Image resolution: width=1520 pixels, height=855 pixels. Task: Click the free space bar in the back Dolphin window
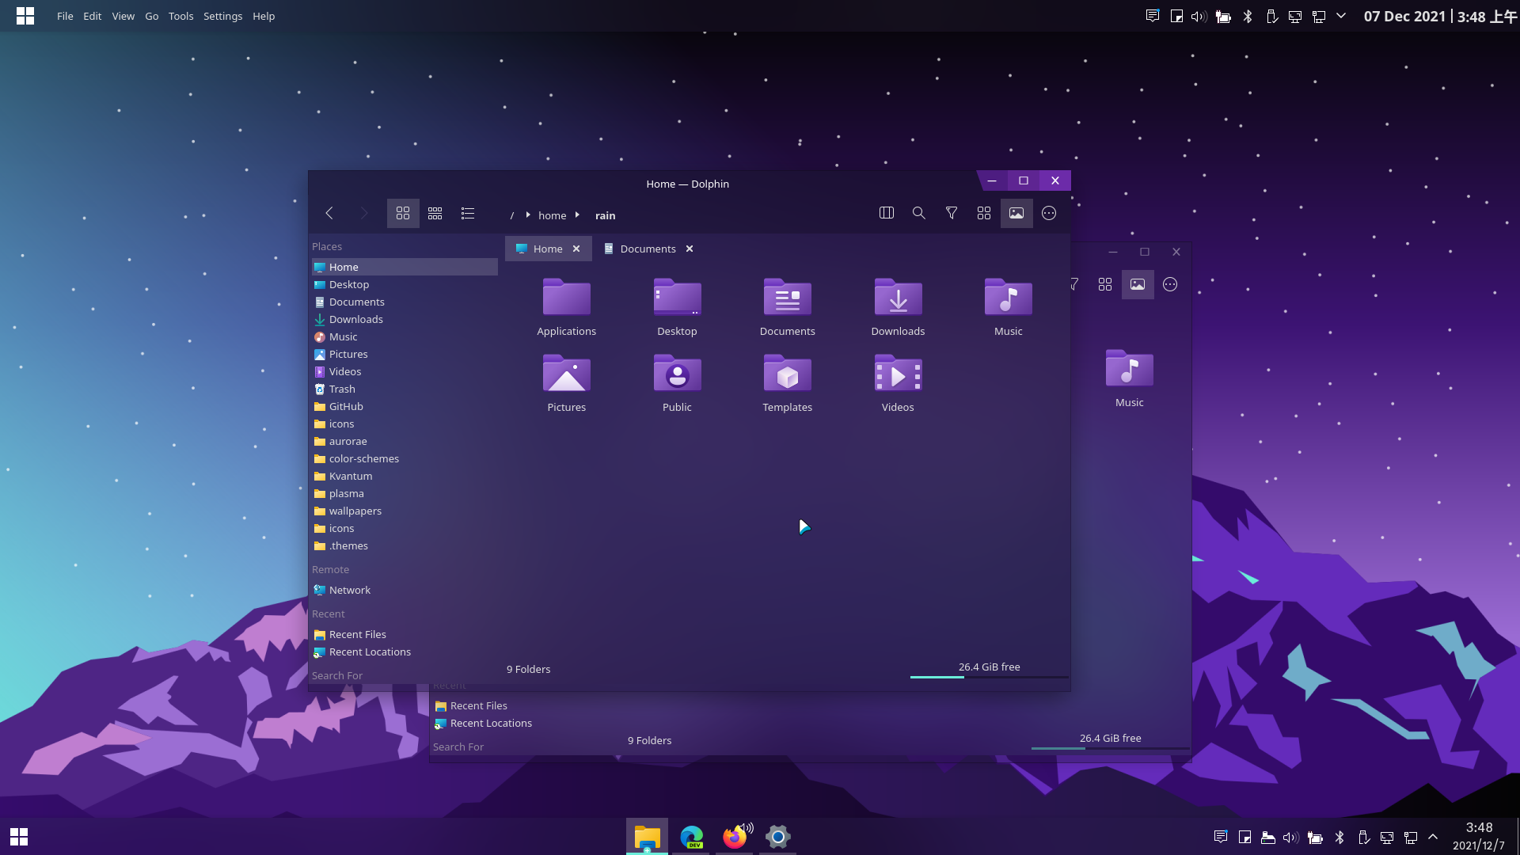(1110, 741)
